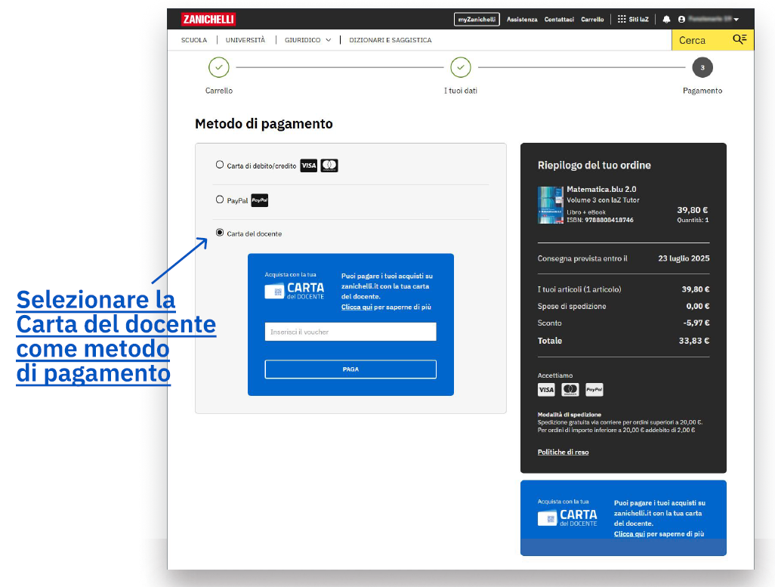Click the Siti laZ label

pos(638,20)
